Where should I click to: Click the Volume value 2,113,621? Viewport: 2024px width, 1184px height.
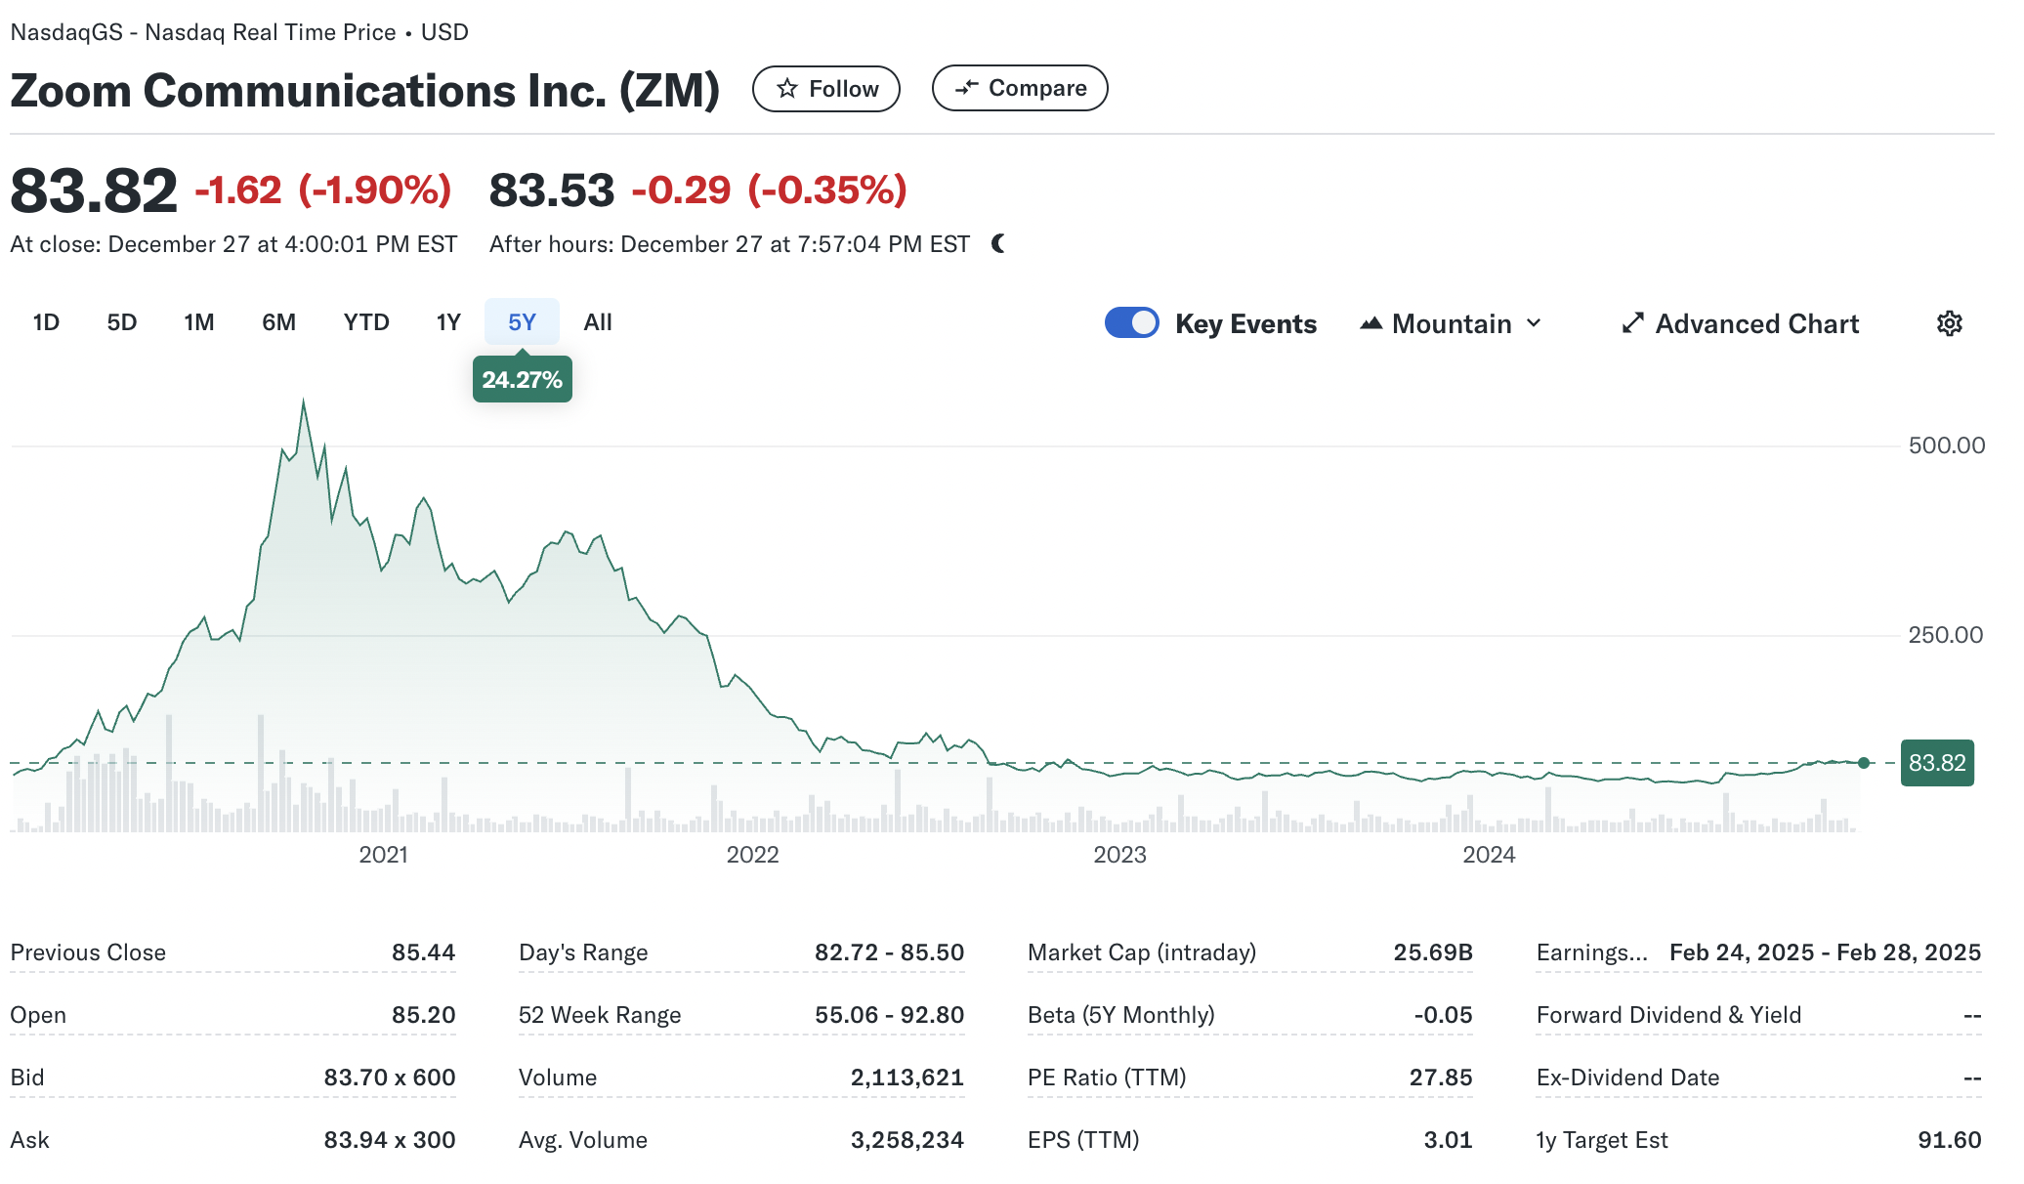point(907,1078)
